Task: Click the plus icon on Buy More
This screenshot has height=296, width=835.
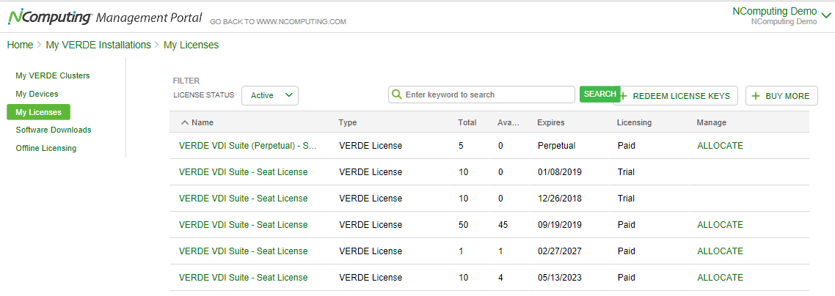Action: (x=755, y=96)
